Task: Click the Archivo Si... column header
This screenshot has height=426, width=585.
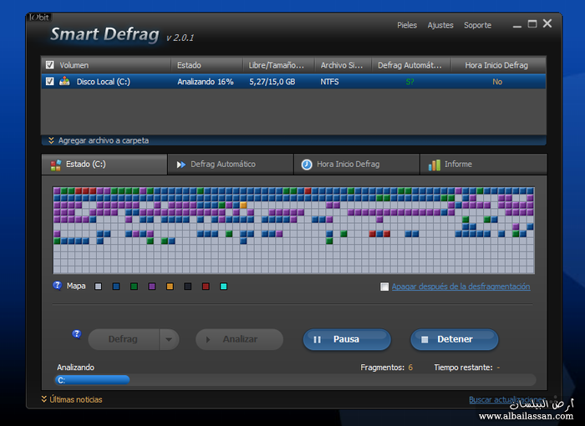Action: (343, 65)
